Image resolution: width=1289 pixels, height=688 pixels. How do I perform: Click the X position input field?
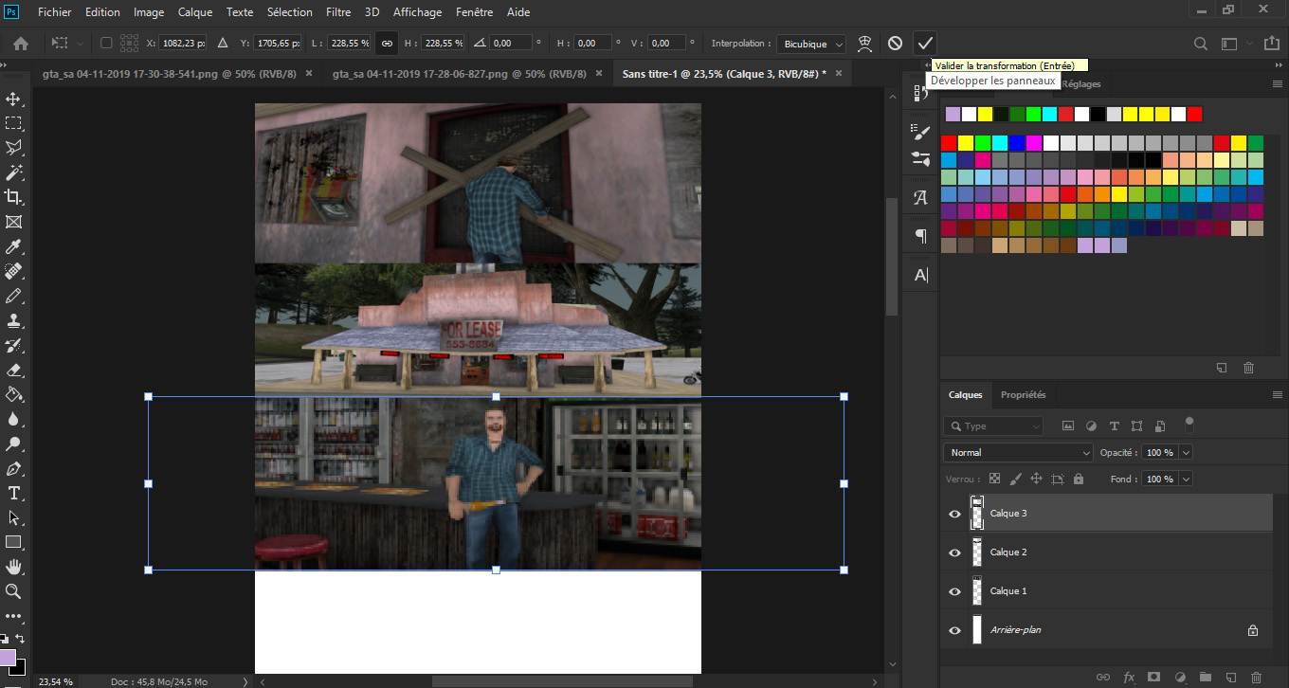click(182, 44)
